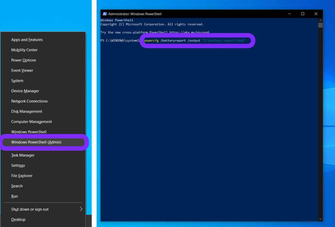Click the Copyright (C) Microsoft Corporation line
335x227 pixels.
pyautogui.click(x=152, y=24)
